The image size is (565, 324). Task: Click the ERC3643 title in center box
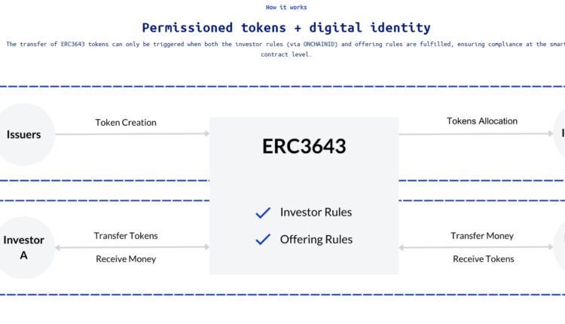click(x=304, y=146)
